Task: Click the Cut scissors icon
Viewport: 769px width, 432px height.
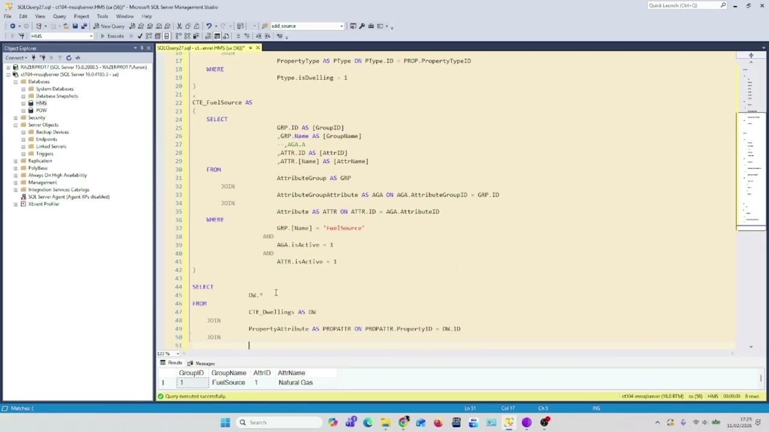Action: coord(179,26)
